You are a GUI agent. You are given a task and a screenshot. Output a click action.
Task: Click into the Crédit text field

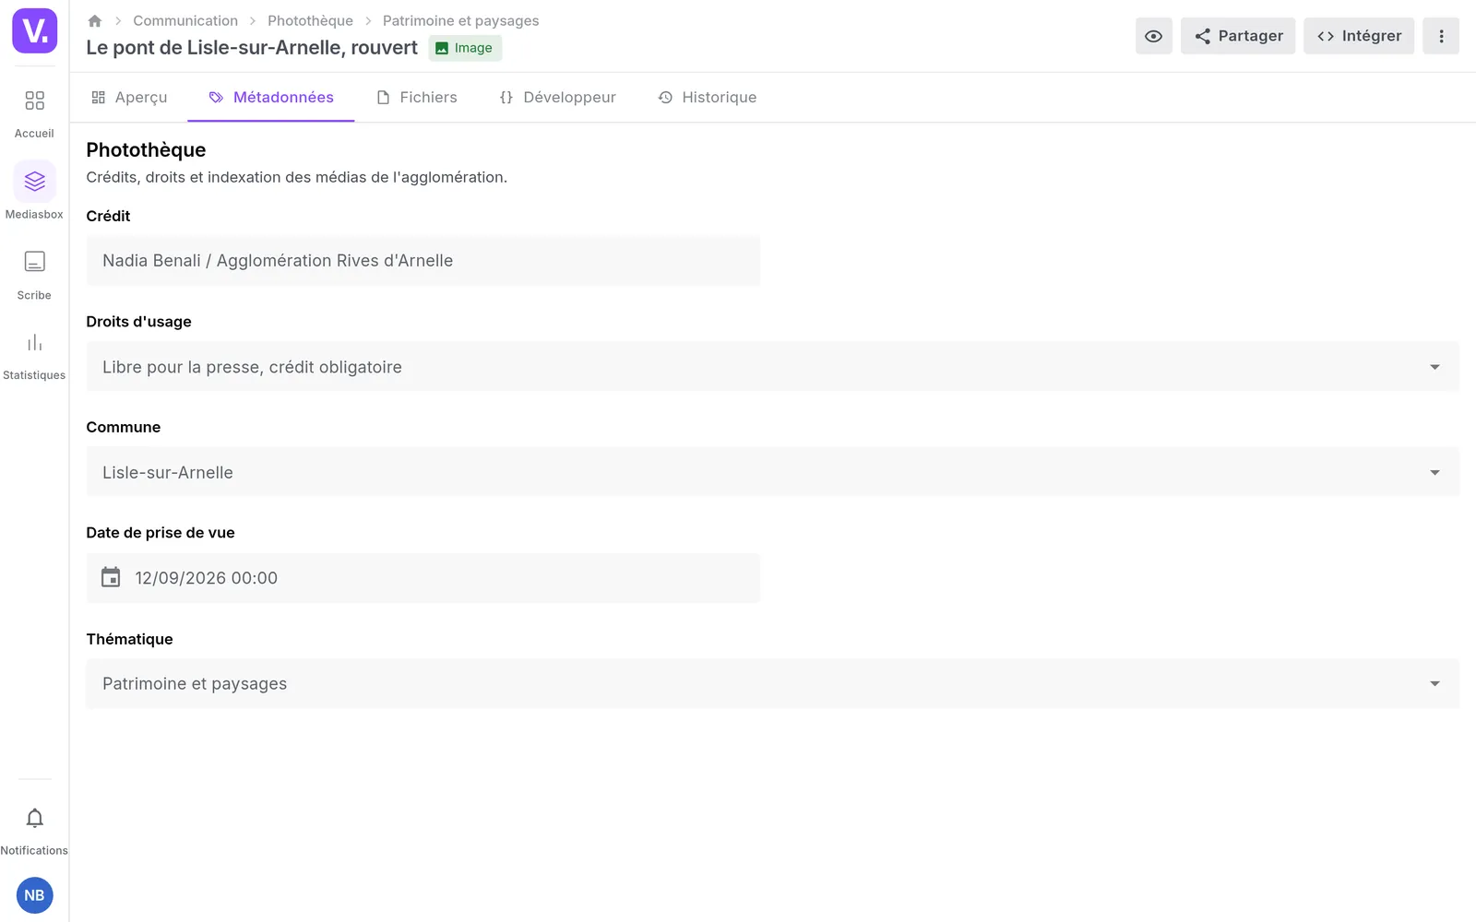coord(423,261)
